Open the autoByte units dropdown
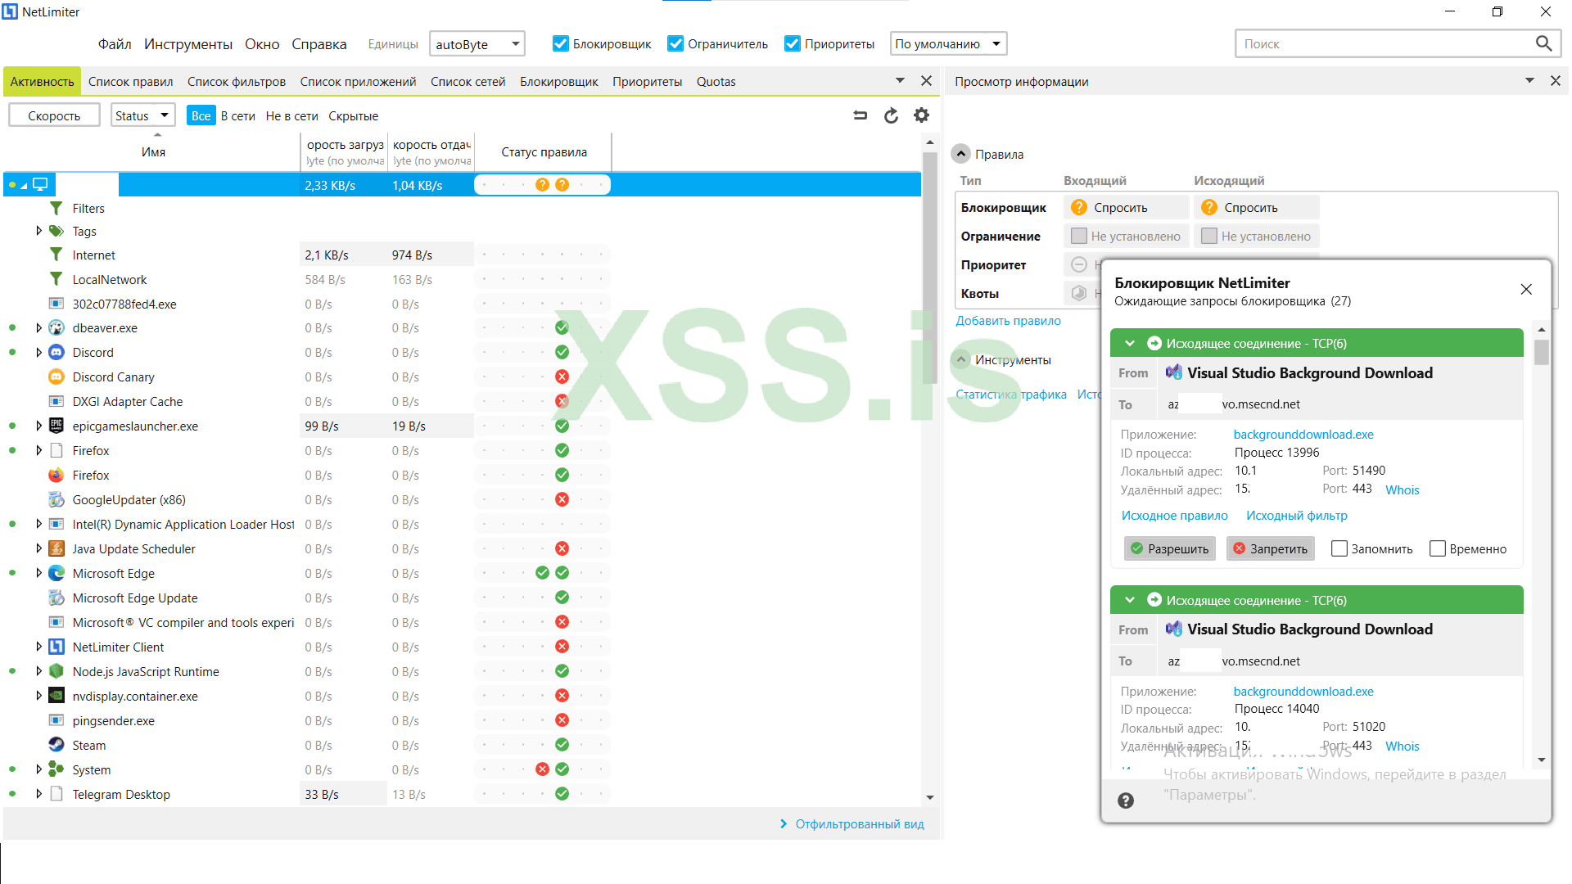This screenshot has height=884, width=1572. [x=477, y=44]
